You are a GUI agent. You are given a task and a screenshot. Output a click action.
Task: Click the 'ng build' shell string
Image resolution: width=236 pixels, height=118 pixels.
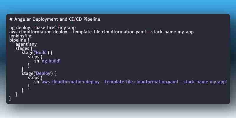click(51, 61)
